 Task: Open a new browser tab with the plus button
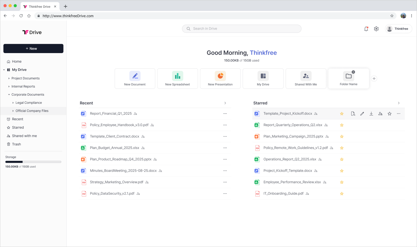(x=65, y=6)
